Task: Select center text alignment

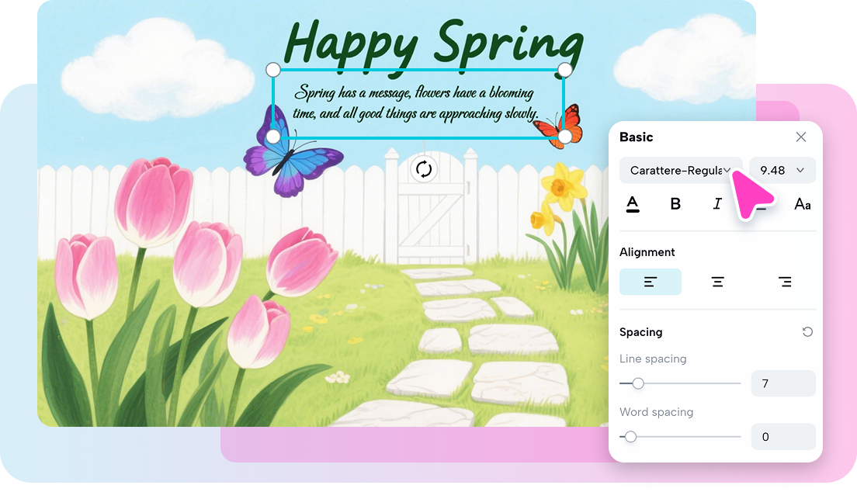Action: point(718,282)
